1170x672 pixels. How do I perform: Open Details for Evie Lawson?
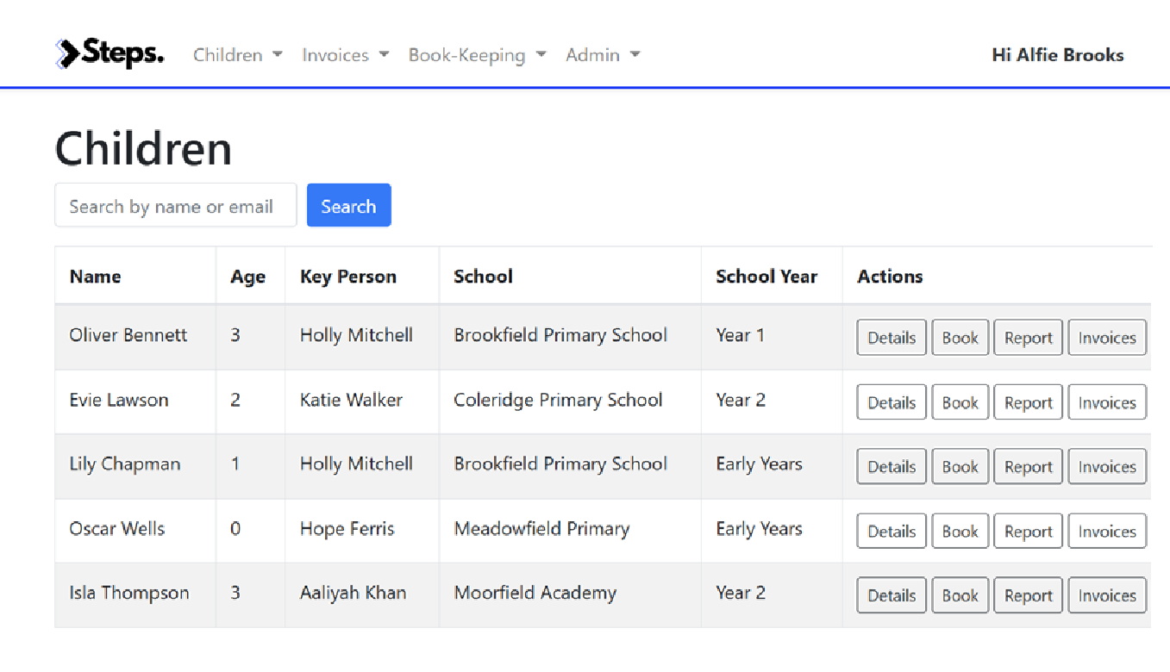891,402
